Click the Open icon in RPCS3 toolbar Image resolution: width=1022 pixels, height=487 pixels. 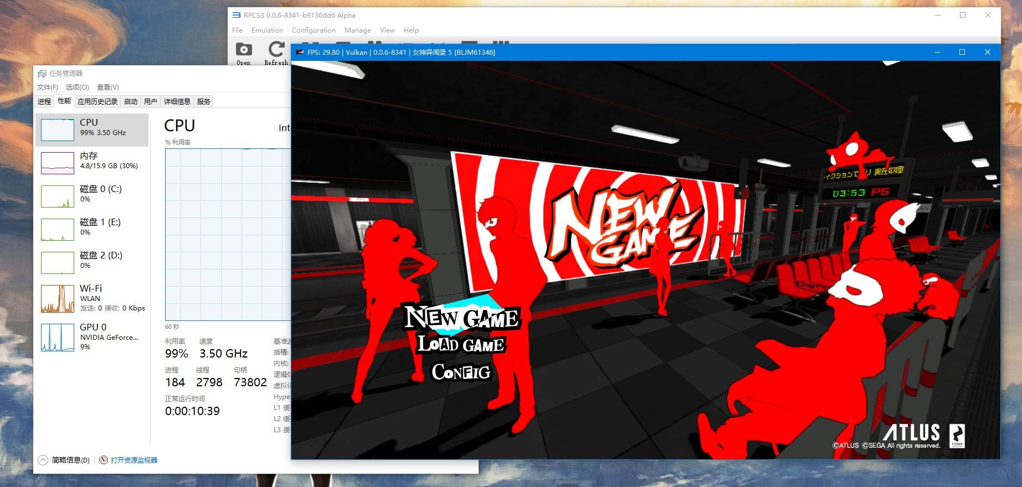pyautogui.click(x=244, y=50)
